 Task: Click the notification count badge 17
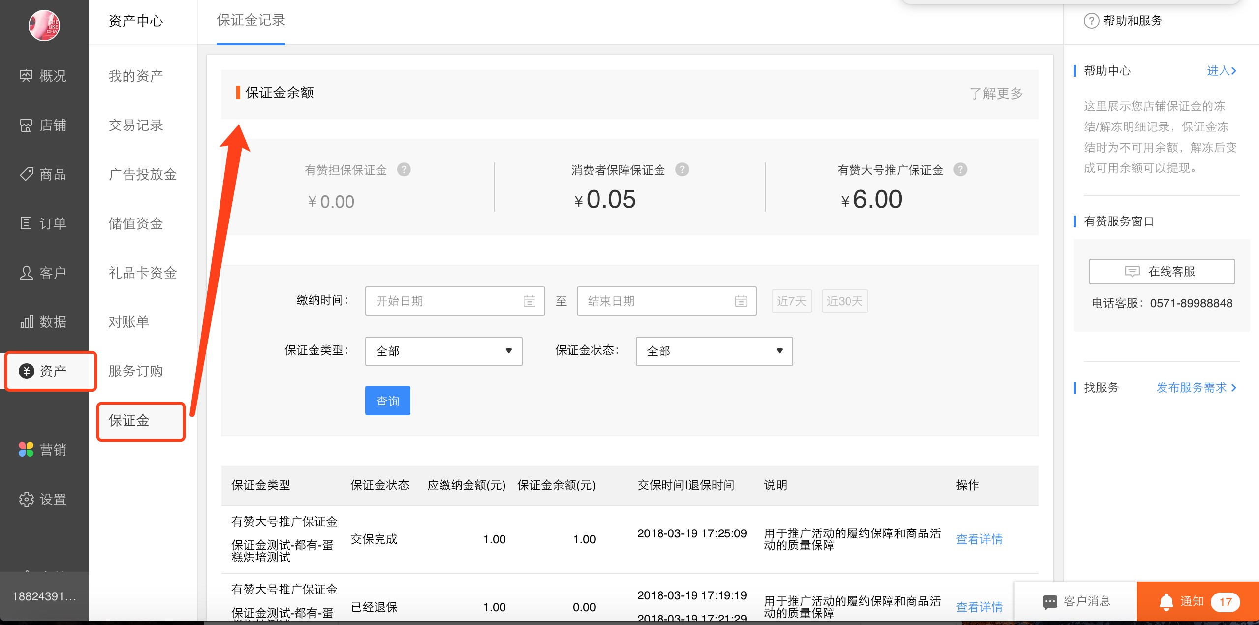[x=1226, y=602]
